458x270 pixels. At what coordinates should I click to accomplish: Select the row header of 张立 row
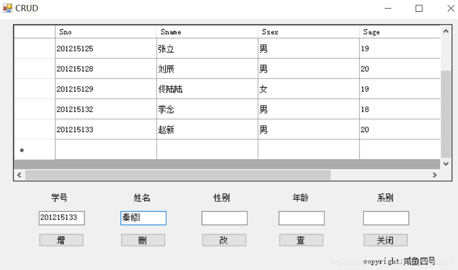click(x=35, y=49)
